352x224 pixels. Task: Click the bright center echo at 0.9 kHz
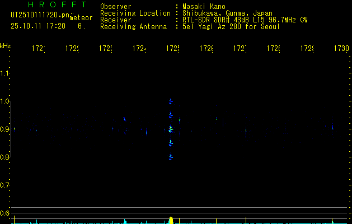[x=171, y=129]
